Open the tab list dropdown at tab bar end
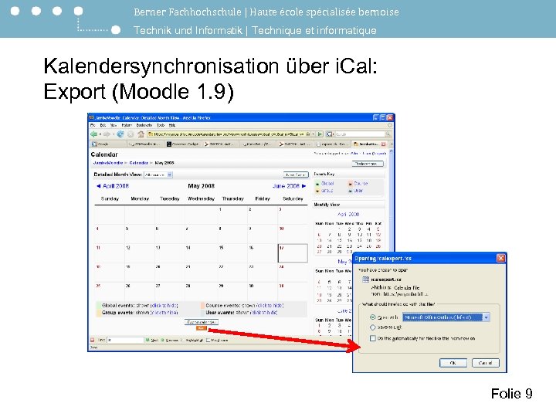The image size is (556, 417). [391, 144]
